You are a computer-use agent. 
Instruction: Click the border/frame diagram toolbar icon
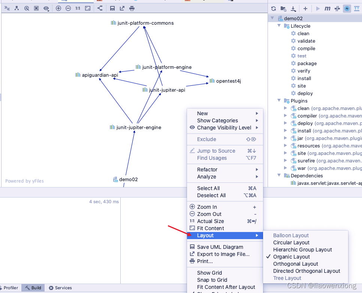coord(36,9)
